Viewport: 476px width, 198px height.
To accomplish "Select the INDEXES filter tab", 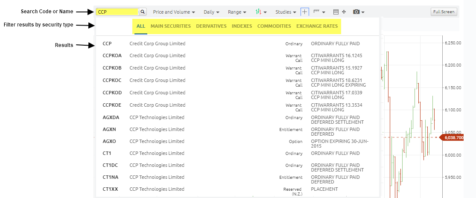I will point(242,26).
